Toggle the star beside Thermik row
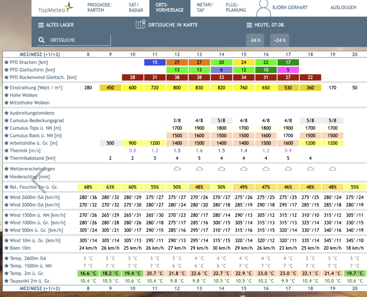Image resolution: width=367 pixels, height=297 pixels. pos(6,151)
